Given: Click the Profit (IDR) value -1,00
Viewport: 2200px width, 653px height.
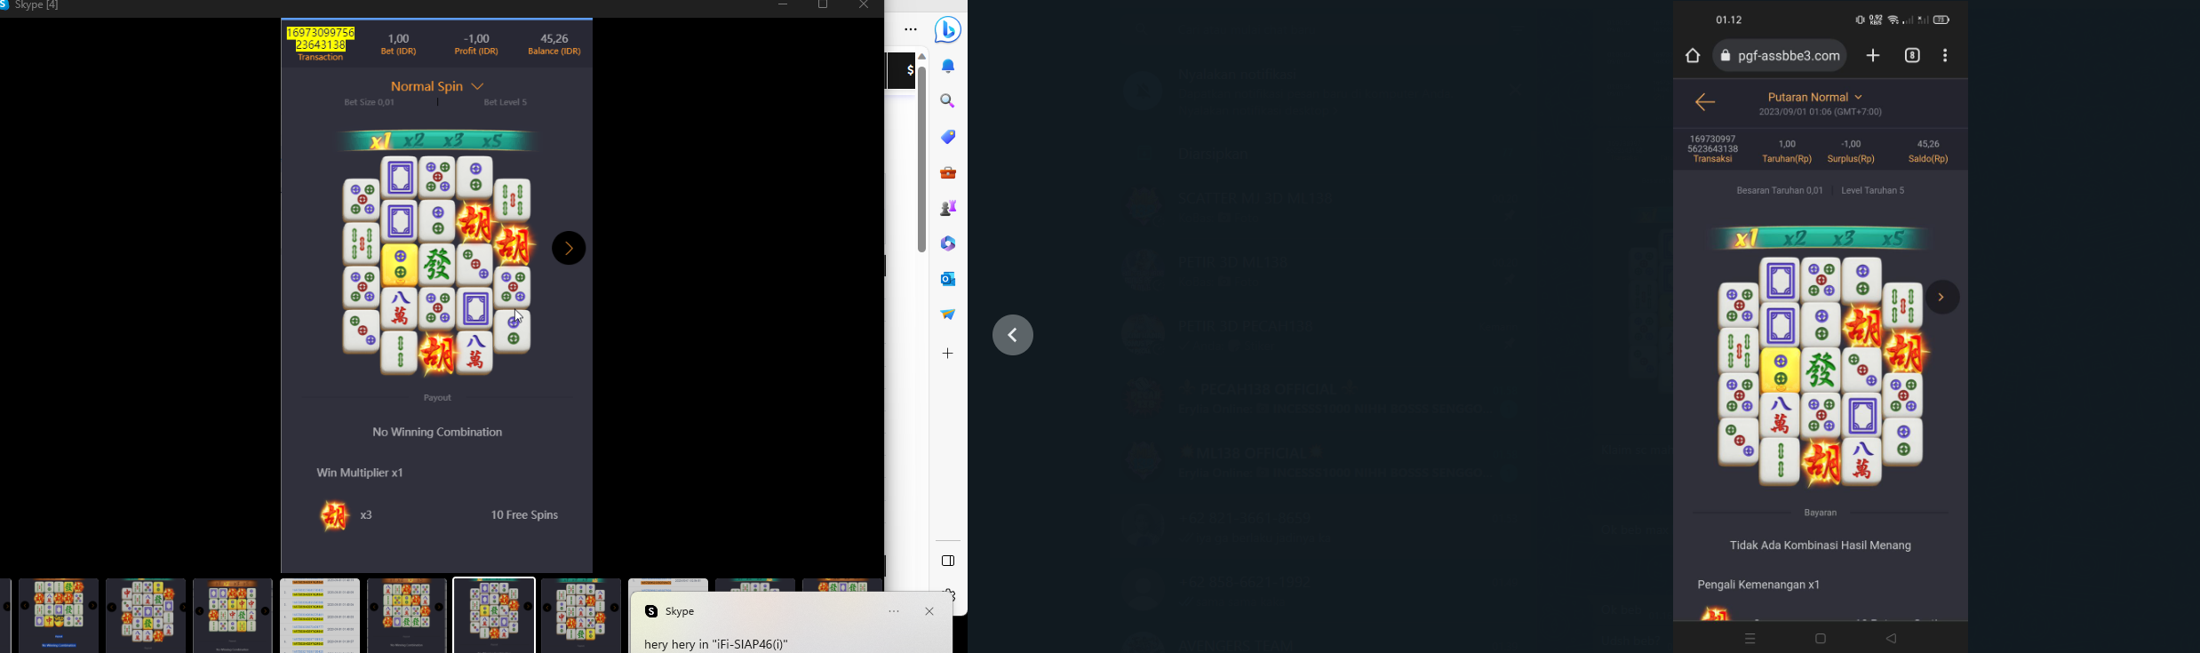Looking at the screenshot, I should click(477, 38).
